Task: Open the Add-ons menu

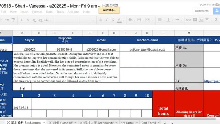Action: (x=73, y=12)
